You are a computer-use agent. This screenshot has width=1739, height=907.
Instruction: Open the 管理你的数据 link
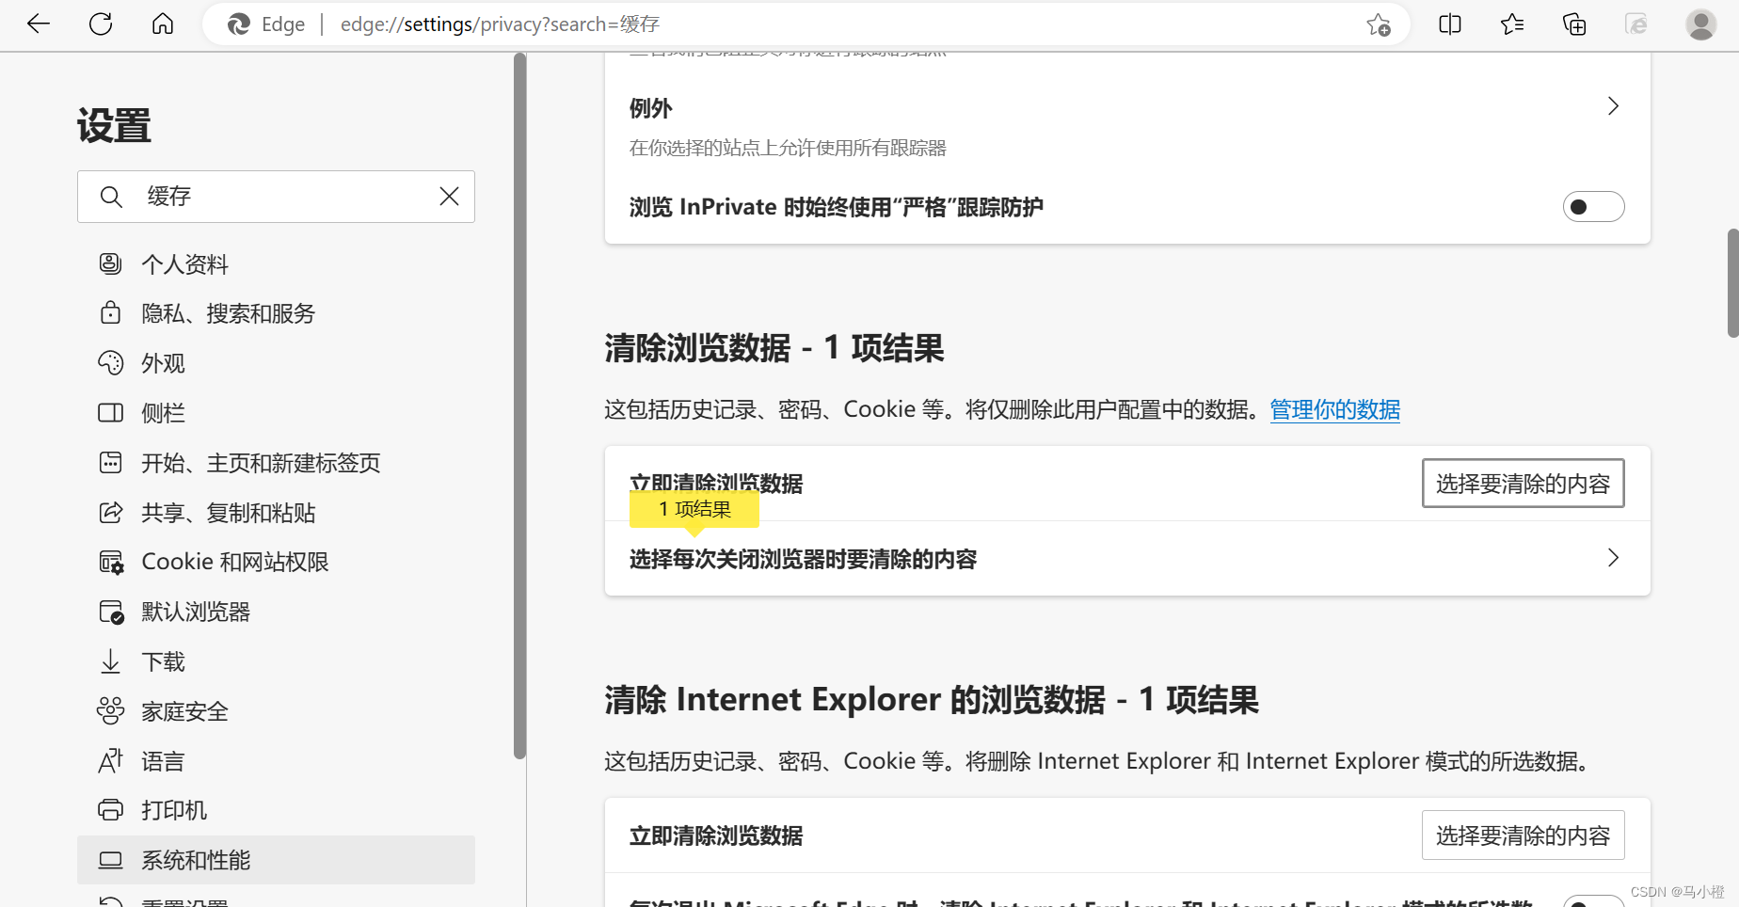[x=1334, y=409]
